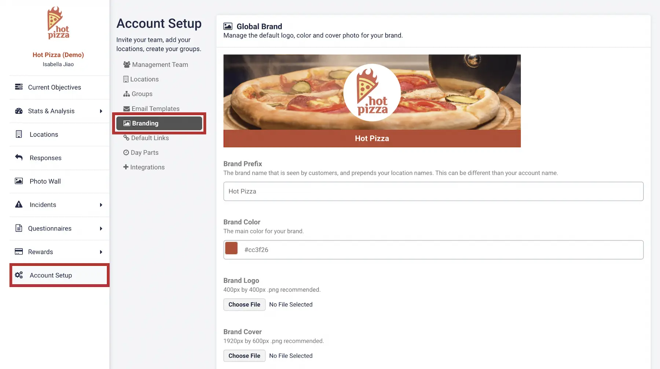Click Brand Cover's No File Selected text

[x=291, y=356]
